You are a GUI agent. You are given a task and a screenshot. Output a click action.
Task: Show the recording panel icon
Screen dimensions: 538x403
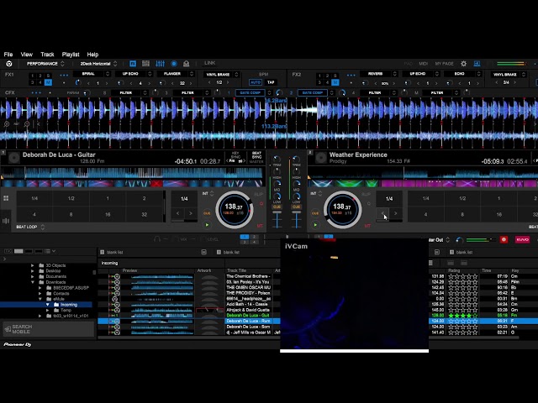coord(174,64)
